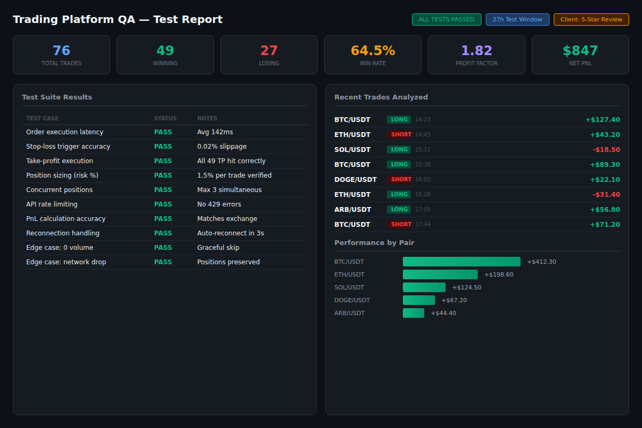Image resolution: width=642 pixels, height=428 pixels.
Task: Select the BTC/USDT trade at 14:23
Action: coord(477,120)
